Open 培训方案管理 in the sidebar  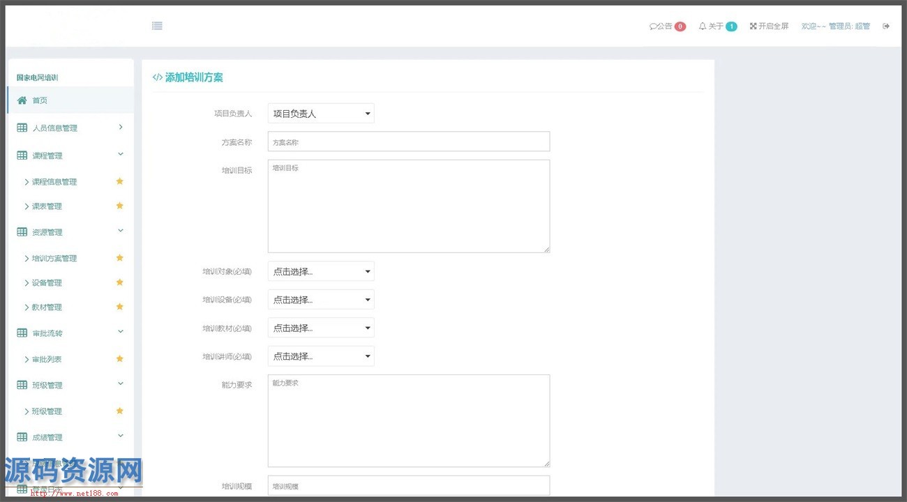(54, 259)
